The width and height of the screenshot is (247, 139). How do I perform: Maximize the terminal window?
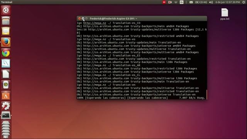coord(86,19)
